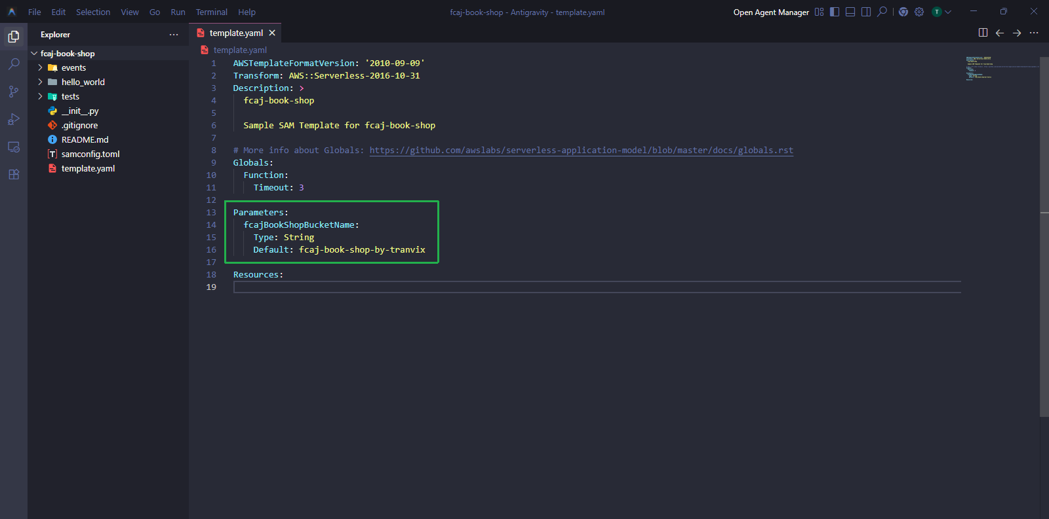Toggle the secondary side bar visibility

tap(866, 12)
